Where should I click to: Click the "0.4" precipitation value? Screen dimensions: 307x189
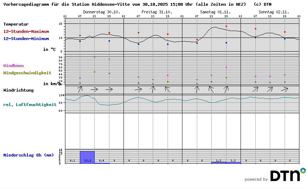pyautogui.click(x=101, y=161)
